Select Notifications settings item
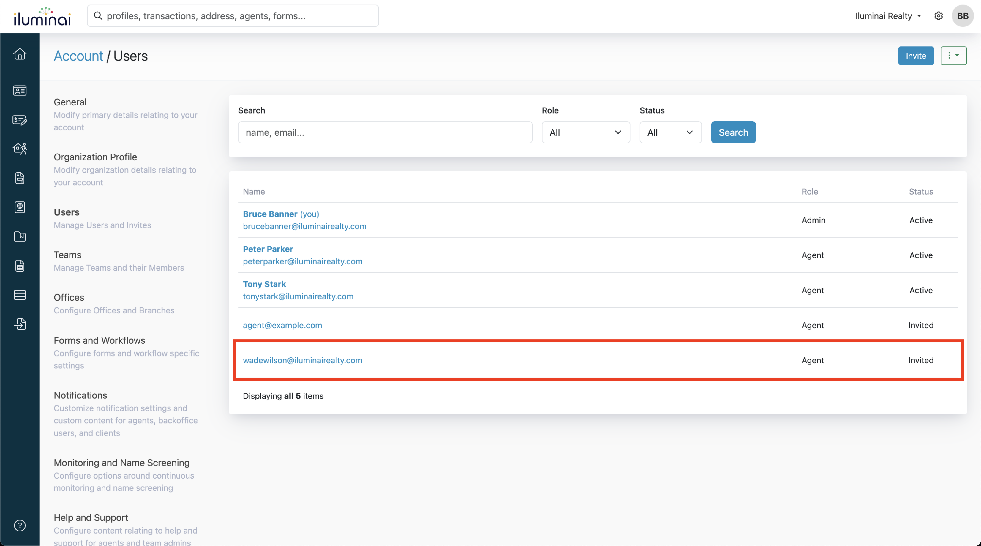 point(80,395)
